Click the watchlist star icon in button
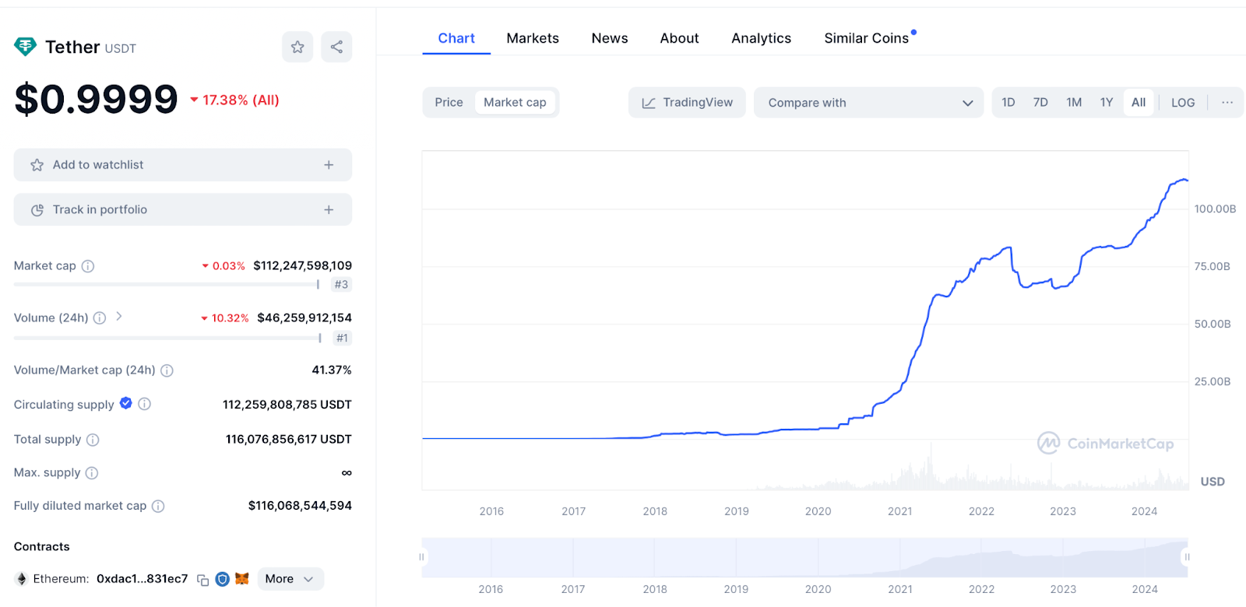This screenshot has height=607, width=1246. point(37,165)
